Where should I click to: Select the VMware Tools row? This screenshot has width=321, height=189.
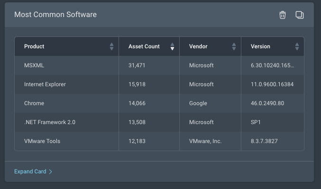pos(159,141)
